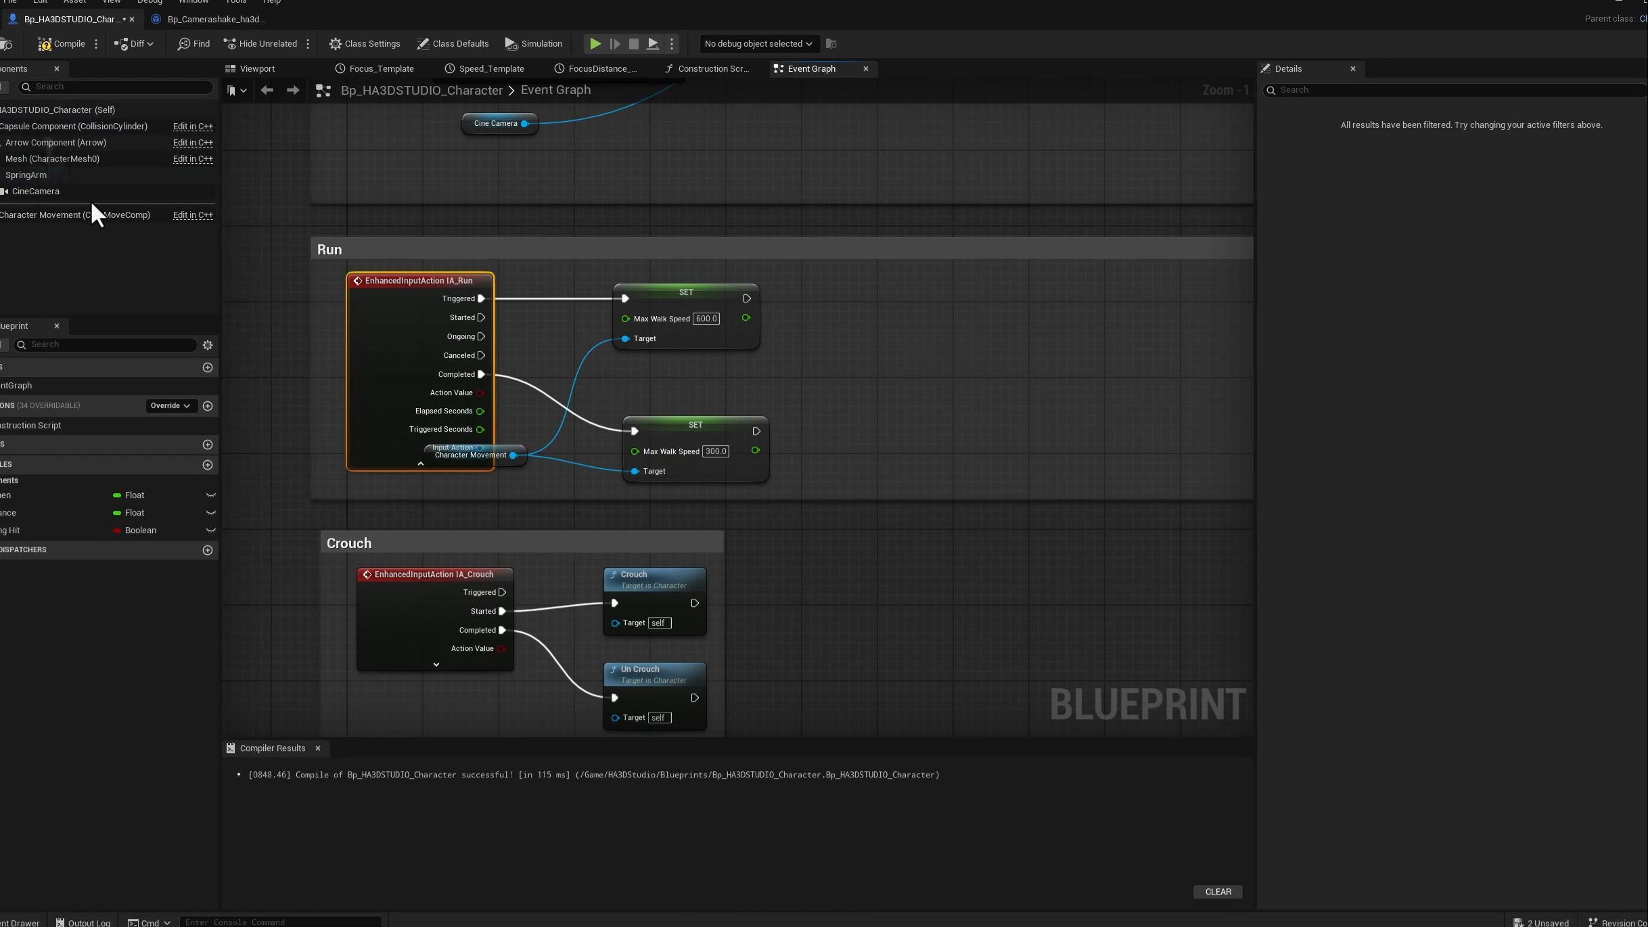Click the Find toolbar button
The height and width of the screenshot is (927, 1648).
click(x=193, y=44)
